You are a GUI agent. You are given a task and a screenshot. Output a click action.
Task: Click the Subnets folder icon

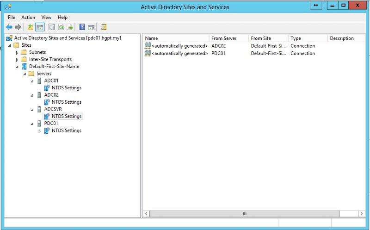(x=24, y=52)
